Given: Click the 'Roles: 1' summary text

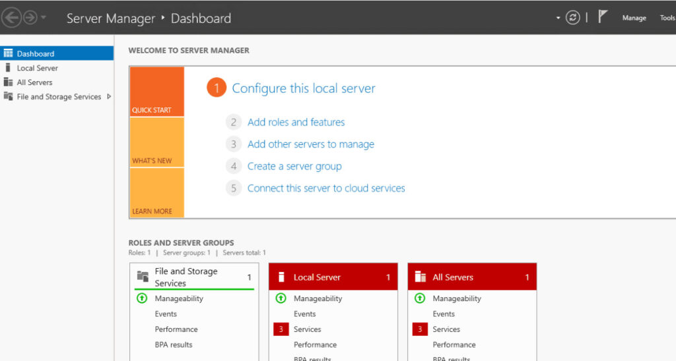Looking at the screenshot, I should [140, 252].
